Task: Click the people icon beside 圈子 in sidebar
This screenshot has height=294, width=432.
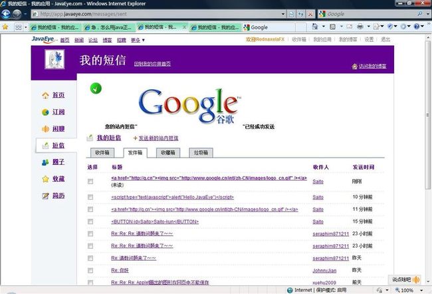Action: [x=45, y=162]
